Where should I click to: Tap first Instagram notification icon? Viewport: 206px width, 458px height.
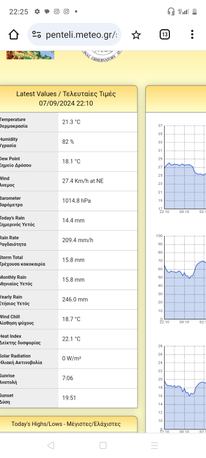click(x=57, y=11)
